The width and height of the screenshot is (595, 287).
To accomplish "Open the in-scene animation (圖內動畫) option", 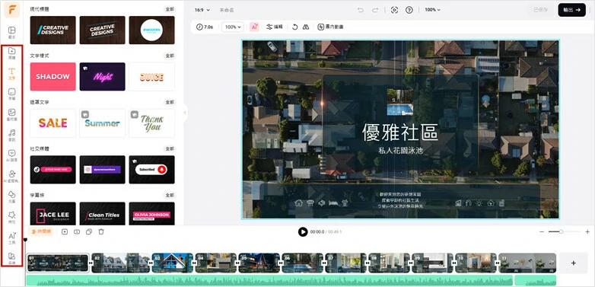I will pyautogui.click(x=330, y=27).
